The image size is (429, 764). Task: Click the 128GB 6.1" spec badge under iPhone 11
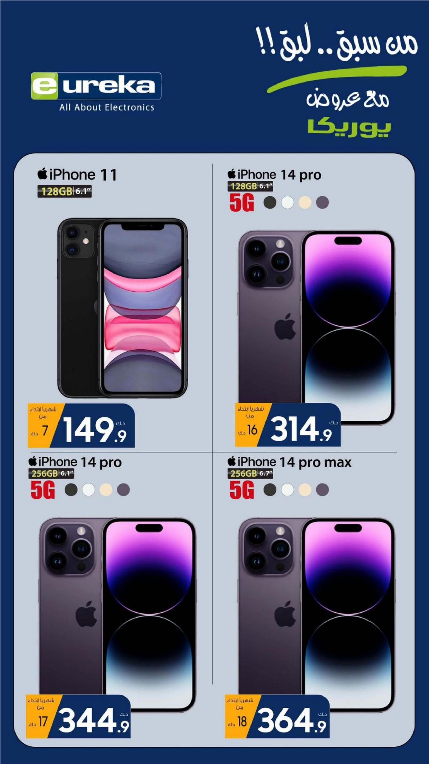[64, 192]
